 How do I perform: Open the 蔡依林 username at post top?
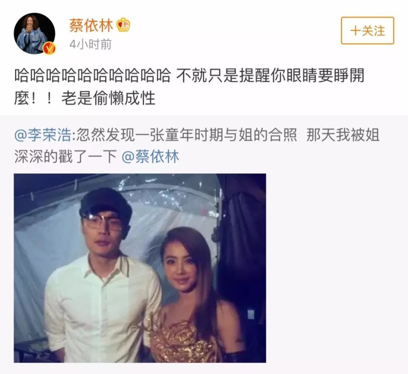[91, 25]
